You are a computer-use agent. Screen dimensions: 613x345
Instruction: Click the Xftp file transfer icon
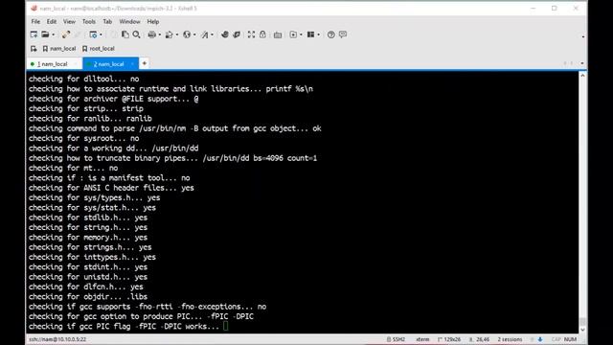pos(224,34)
